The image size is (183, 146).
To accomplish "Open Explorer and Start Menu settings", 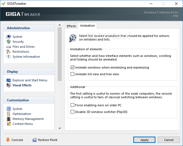I will (x=30, y=80).
